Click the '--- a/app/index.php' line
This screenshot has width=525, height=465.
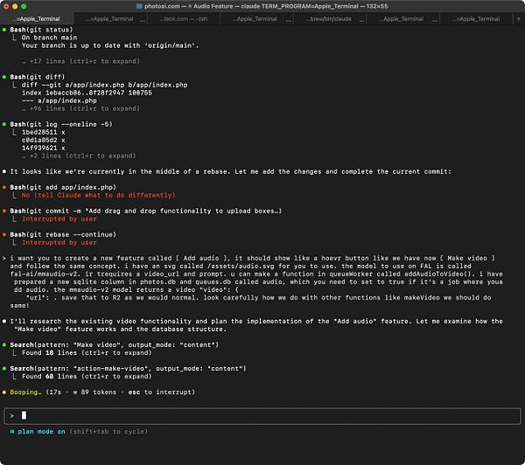(x=59, y=101)
